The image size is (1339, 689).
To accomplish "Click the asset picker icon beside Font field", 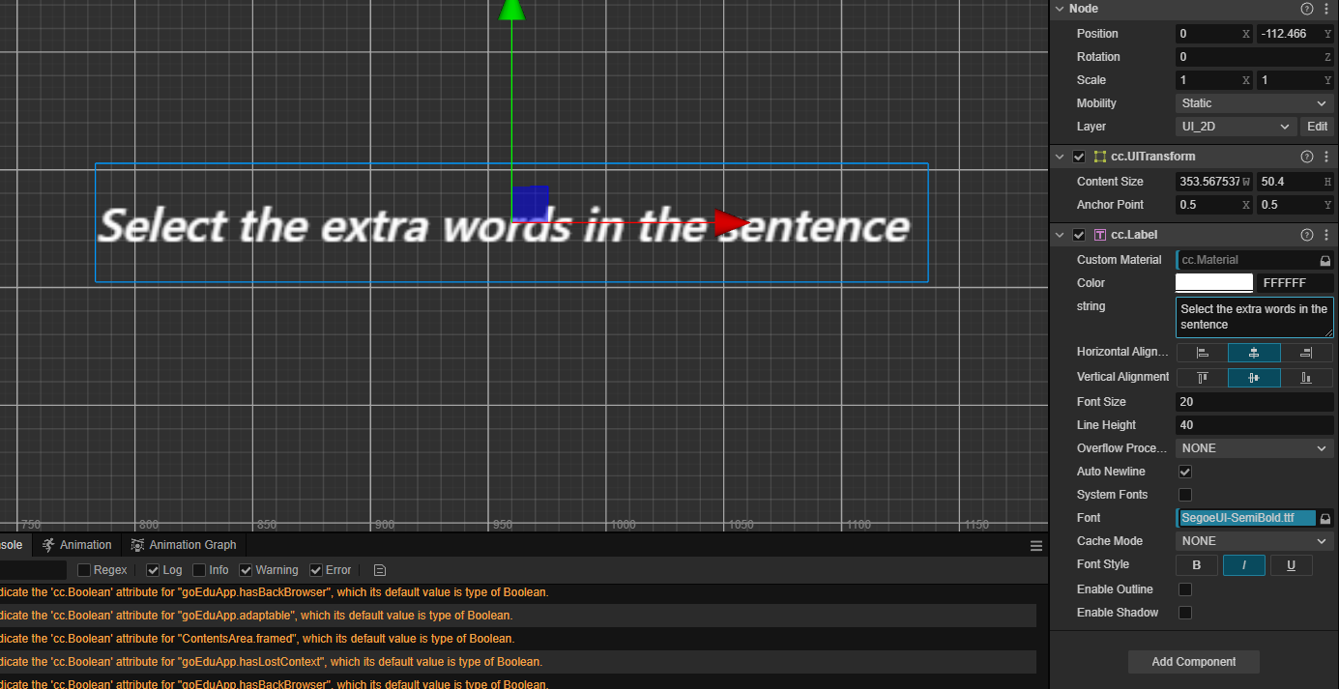I will (x=1325, y=519).
